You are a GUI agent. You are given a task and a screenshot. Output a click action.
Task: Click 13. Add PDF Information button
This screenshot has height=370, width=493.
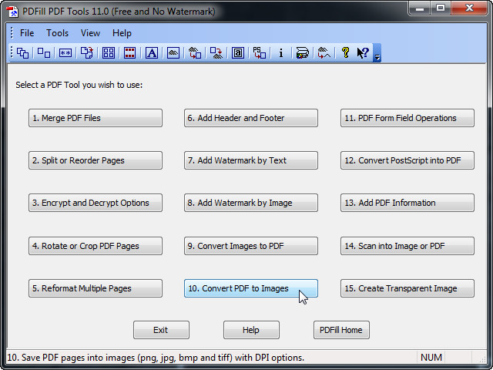(407, 203)
